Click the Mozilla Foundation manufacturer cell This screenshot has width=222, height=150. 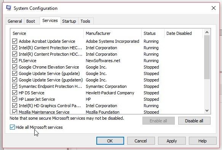coord(102,112)
